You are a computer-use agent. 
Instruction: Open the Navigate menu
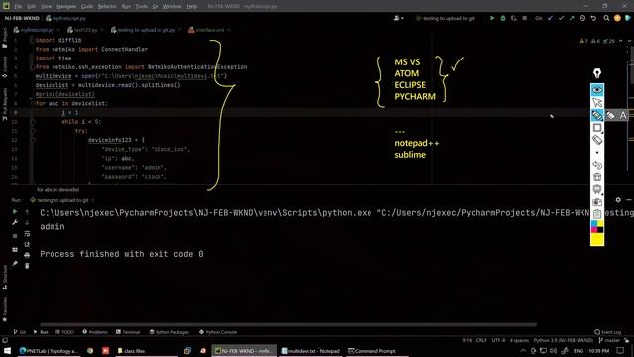[66, 6]
